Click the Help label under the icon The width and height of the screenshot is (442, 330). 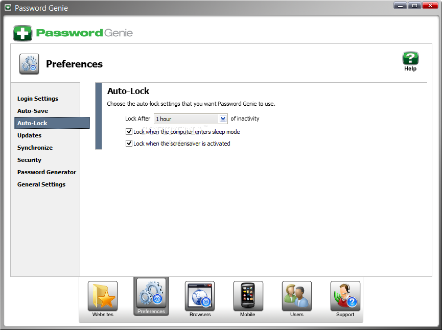(x=410, y=68)
